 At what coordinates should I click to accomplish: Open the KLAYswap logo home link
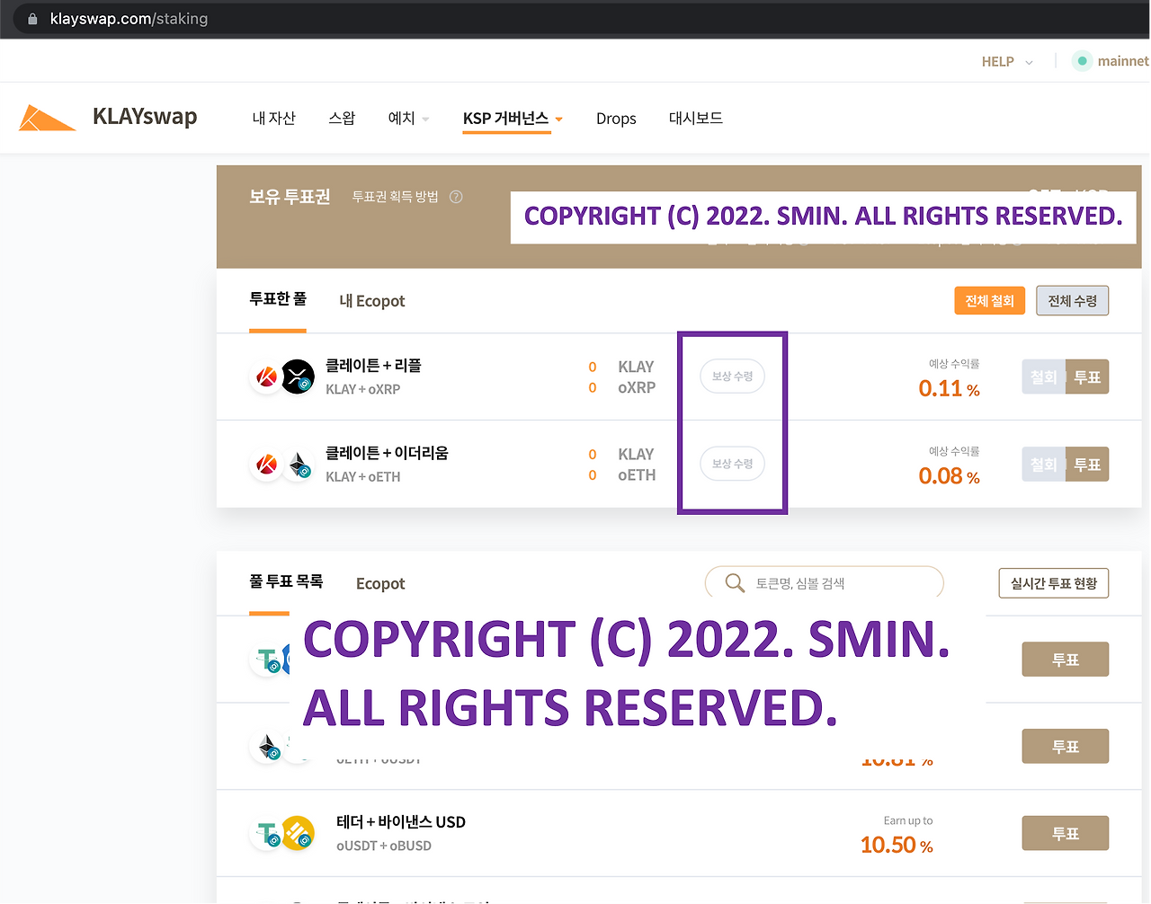108,118
